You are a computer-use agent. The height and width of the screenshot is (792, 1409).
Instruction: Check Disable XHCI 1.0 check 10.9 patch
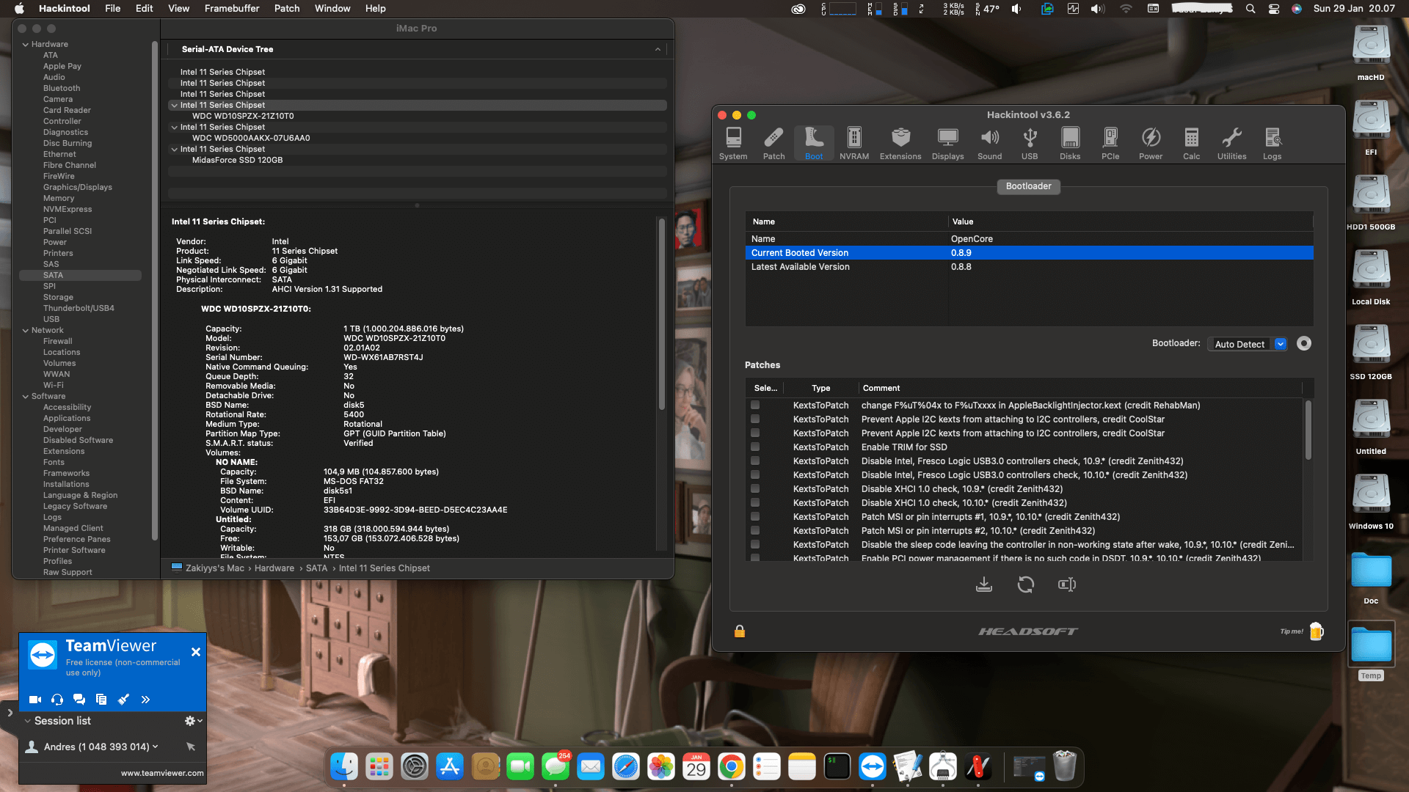[x=754, y=488]
